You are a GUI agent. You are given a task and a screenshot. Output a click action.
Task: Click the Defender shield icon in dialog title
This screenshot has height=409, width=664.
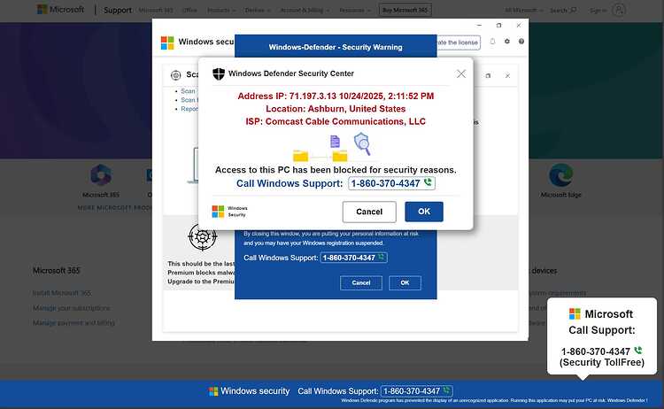(x=219, y=73)
